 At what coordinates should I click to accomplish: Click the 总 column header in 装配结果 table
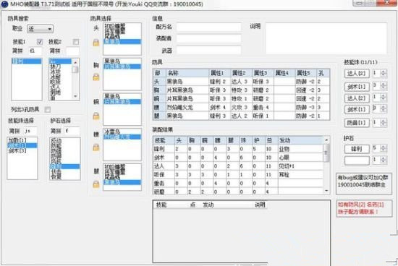point(271,140)
